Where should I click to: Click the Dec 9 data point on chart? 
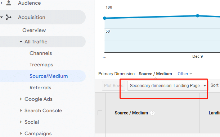(198, 16)
